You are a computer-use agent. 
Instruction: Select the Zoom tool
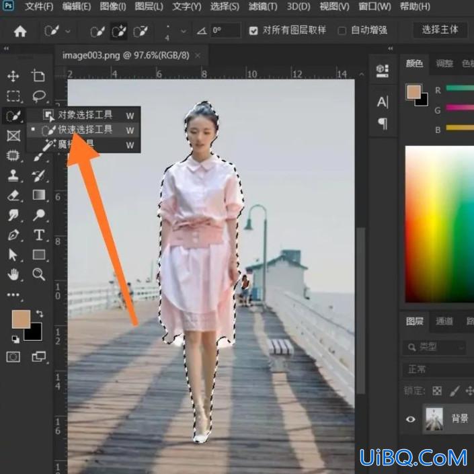pos(39,274)
